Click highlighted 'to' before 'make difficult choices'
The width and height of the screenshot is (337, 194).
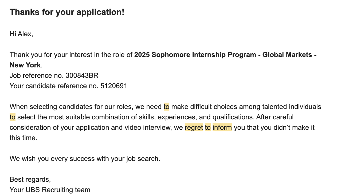coord(166,107)
